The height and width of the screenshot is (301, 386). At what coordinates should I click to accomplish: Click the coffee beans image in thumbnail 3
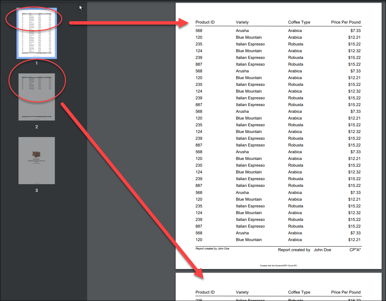pos(36,154)
